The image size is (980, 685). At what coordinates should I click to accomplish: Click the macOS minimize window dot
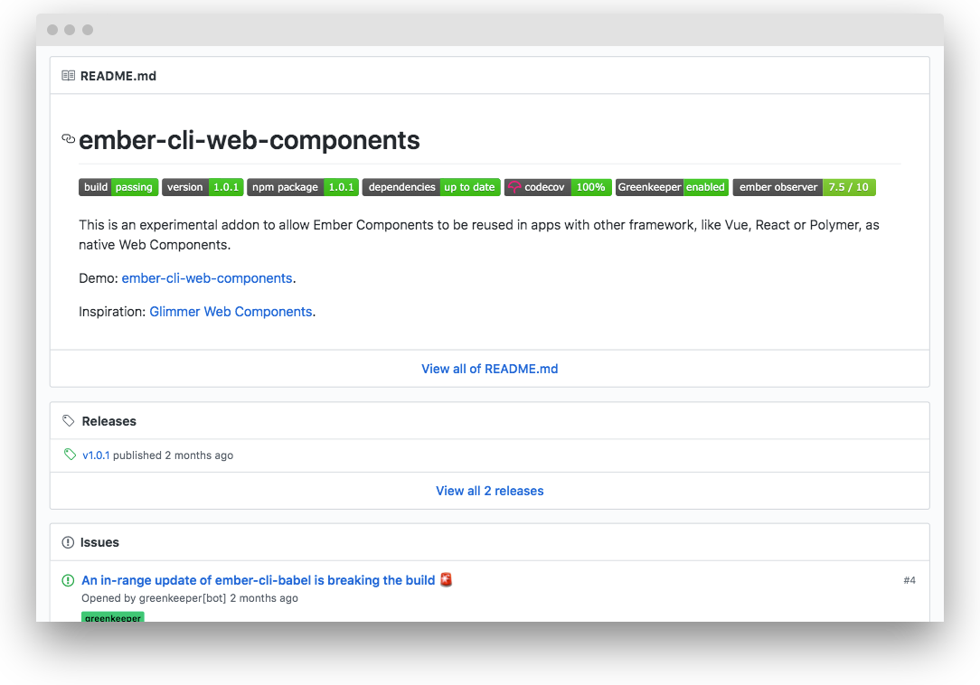70,30
